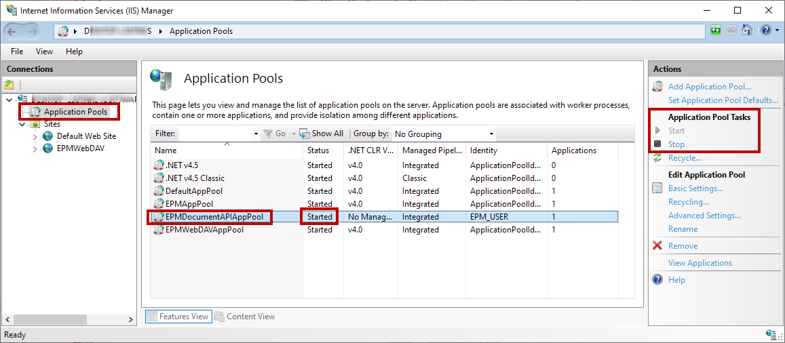This screenshot has height=343, width=785.
Task: Select the DefaultAppPool row
Action: coord(194,191)
